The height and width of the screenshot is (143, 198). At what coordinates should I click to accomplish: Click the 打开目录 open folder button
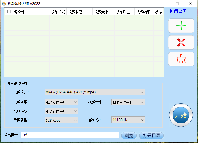click(151, 136)
